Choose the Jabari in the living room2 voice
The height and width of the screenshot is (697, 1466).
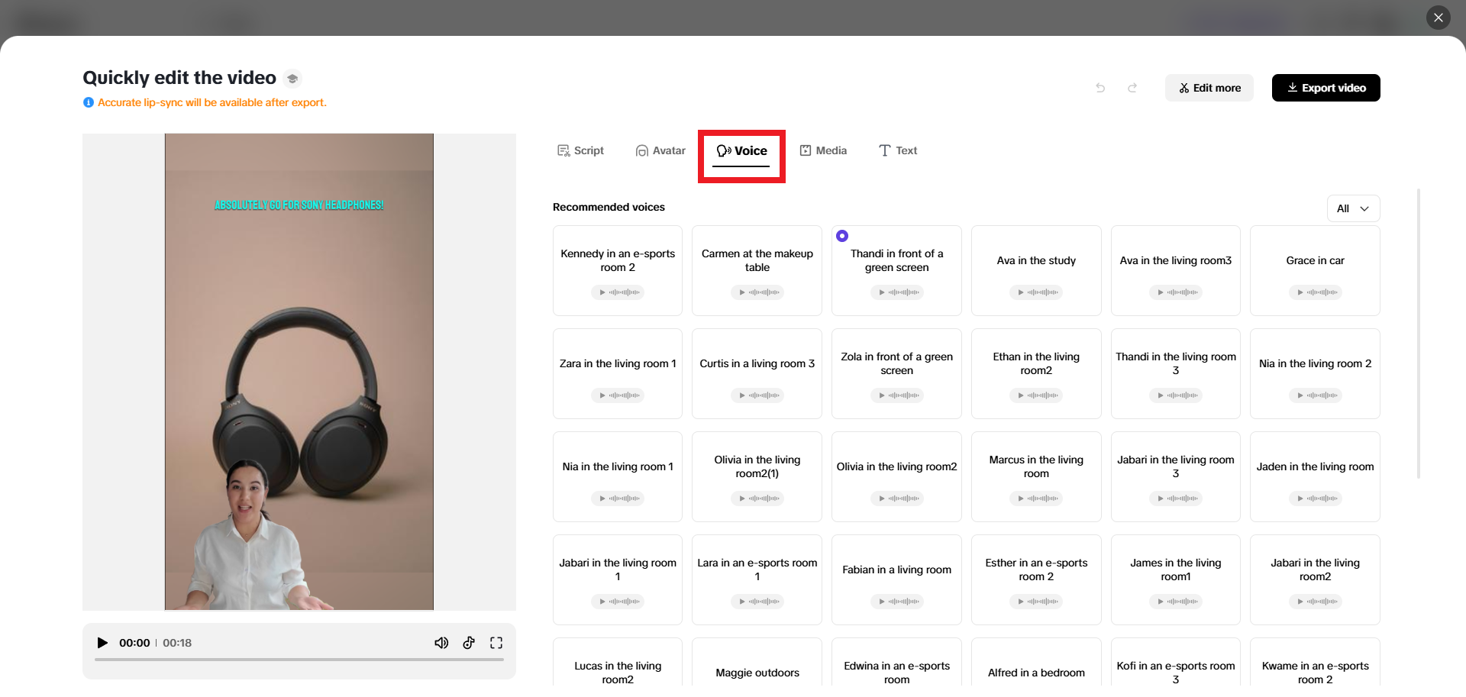point(1316,579)
